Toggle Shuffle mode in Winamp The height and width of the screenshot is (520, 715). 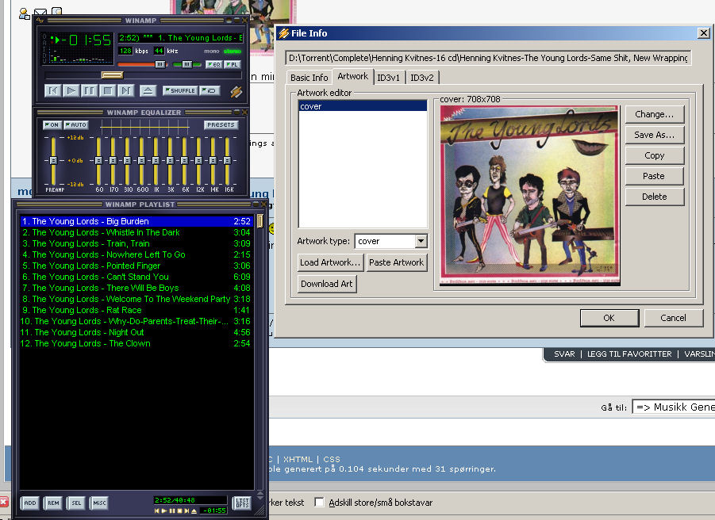[180, 90]
